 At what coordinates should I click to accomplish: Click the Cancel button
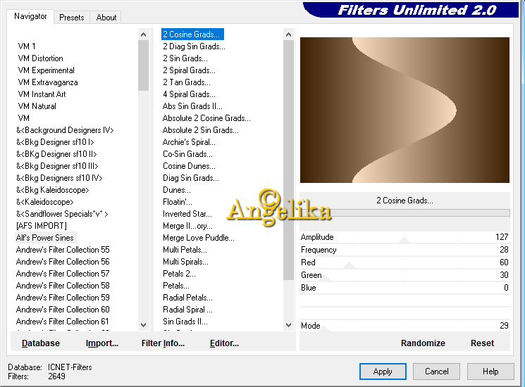click(x=436, y=372)
